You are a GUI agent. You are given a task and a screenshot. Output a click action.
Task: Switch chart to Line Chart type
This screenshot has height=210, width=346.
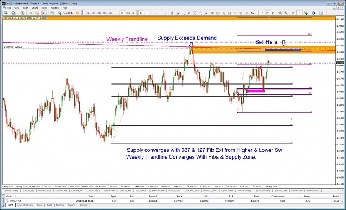pos(273,13)
